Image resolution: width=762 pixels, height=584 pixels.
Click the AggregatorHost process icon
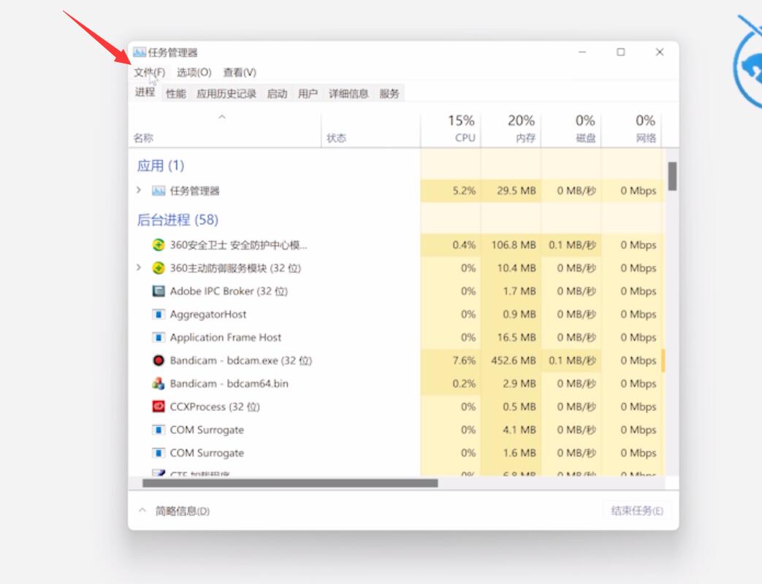pyautogui.click(x=159, y=315)
